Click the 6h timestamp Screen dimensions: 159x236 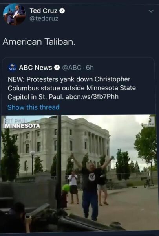coord(90,68)
